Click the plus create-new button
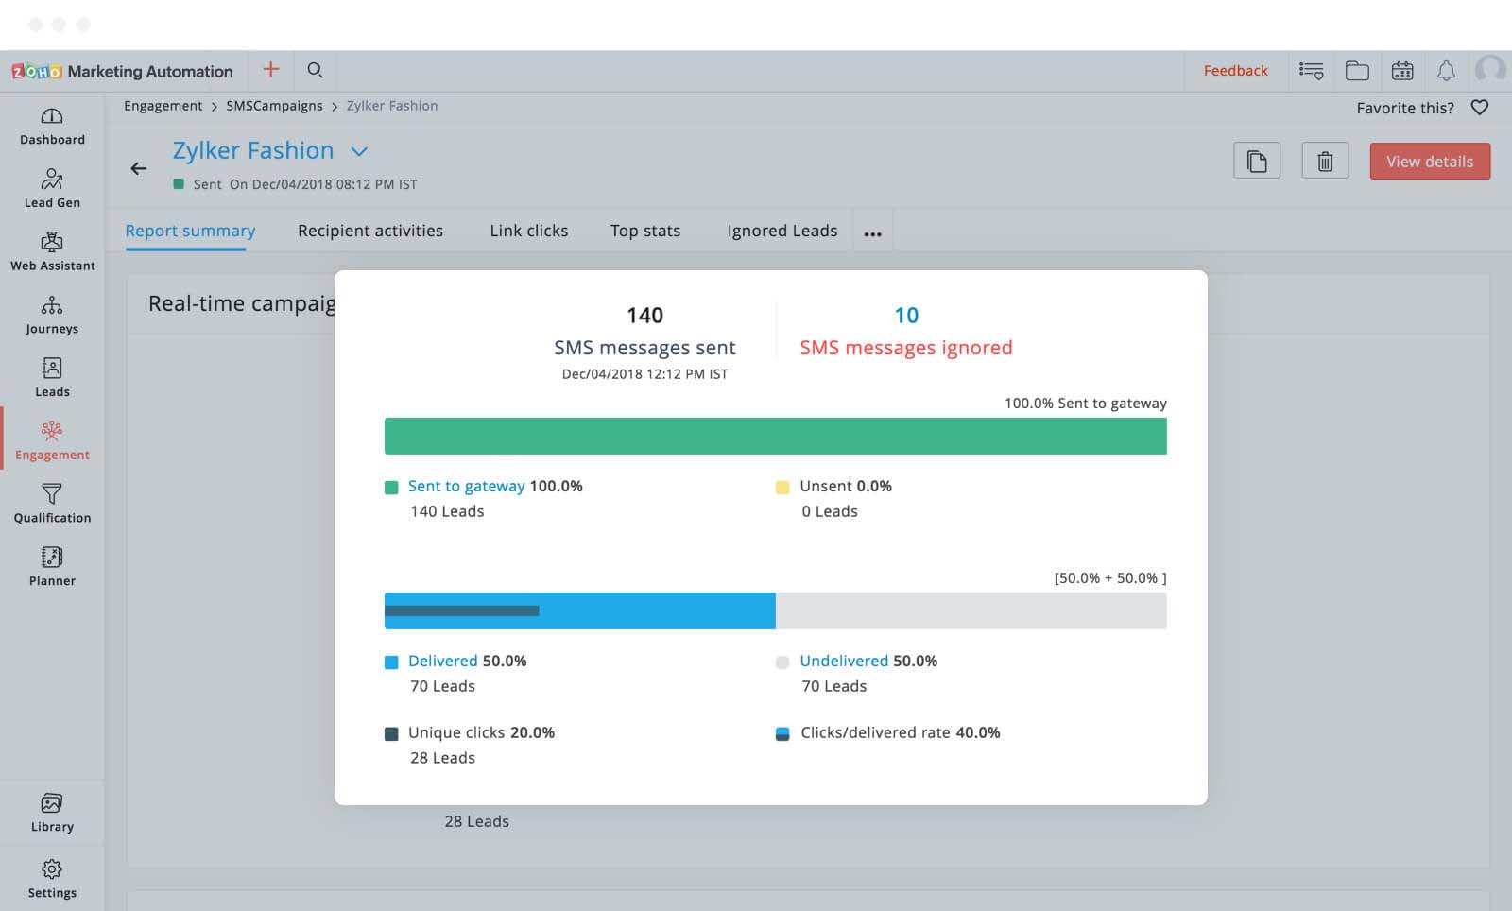The height and width of the screenshot is (911, 1512). (271, 70)
